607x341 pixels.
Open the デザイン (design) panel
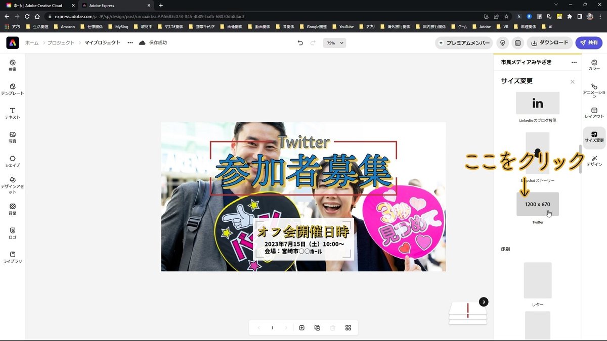594,161
